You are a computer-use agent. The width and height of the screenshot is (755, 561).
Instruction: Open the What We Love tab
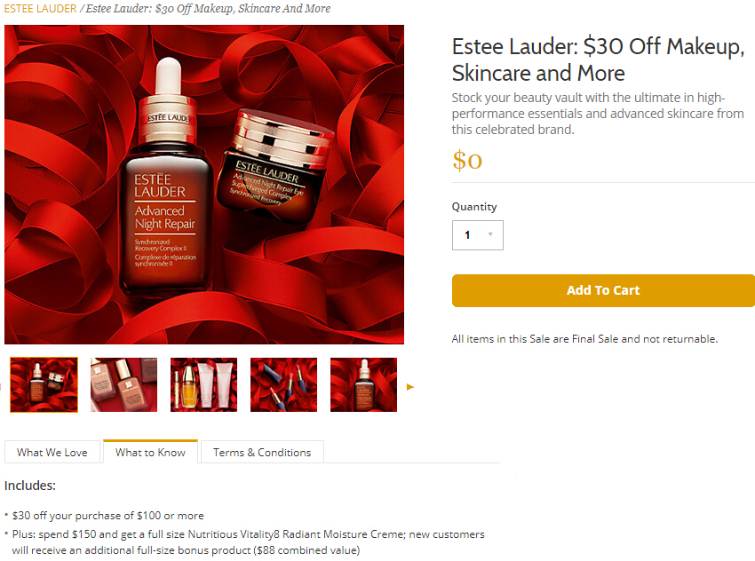[52, 453]
